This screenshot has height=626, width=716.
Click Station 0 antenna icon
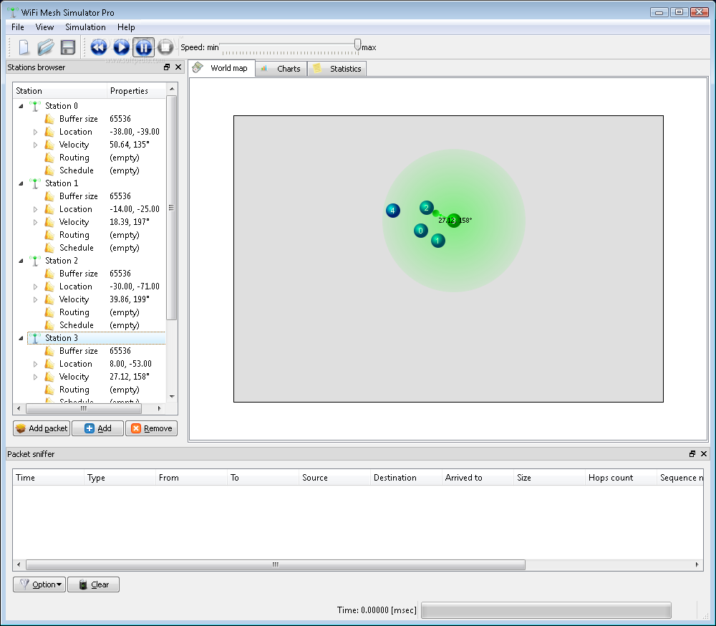click(x=35, y=106)
